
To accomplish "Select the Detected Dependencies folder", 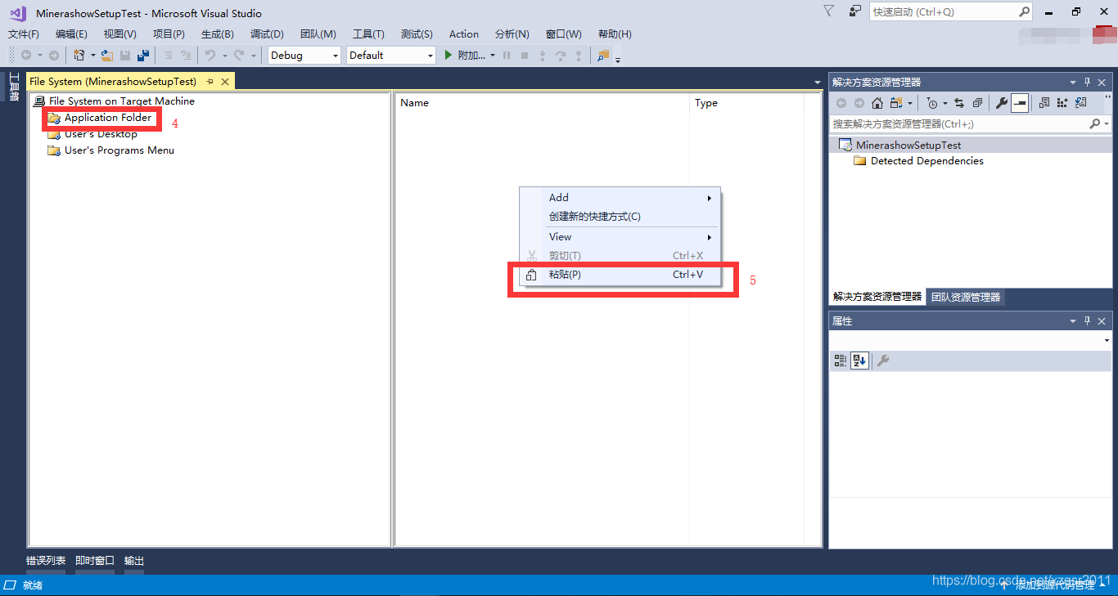I will pyautogui.click(x=927, y=161).
